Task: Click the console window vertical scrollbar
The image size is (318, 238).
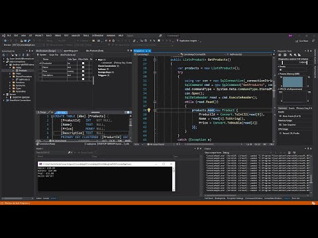Action: click(174, 178)
